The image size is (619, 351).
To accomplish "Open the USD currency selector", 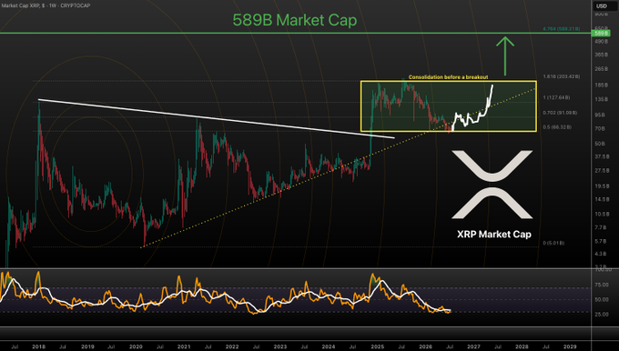I will coord(601,6).
